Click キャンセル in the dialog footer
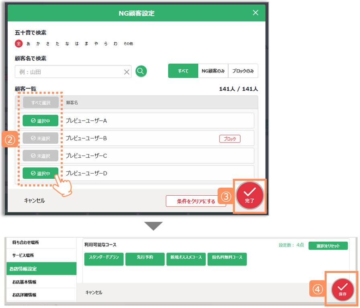 pyautogui.click(x=35, y=201)
